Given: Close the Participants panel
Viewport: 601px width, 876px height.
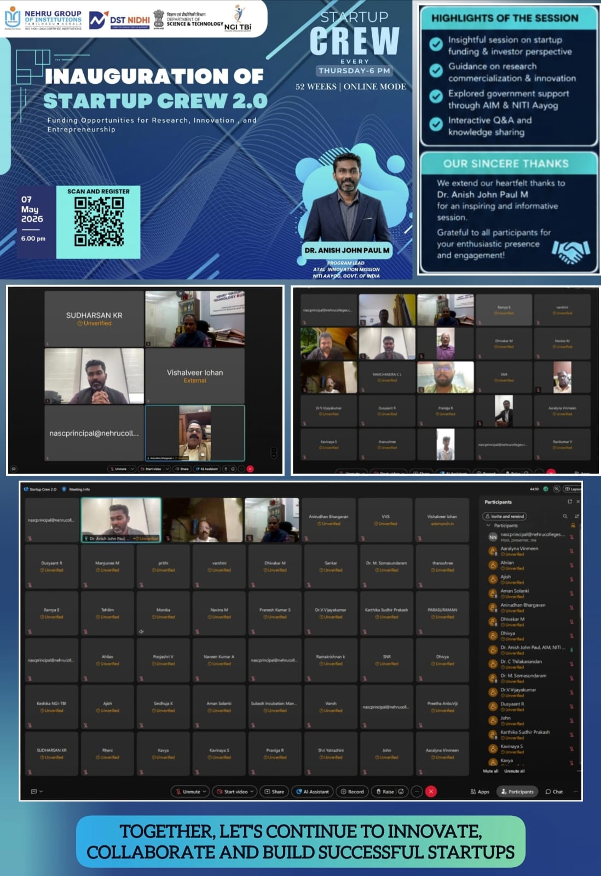Looking at the screenshot, I should (578, 502).
